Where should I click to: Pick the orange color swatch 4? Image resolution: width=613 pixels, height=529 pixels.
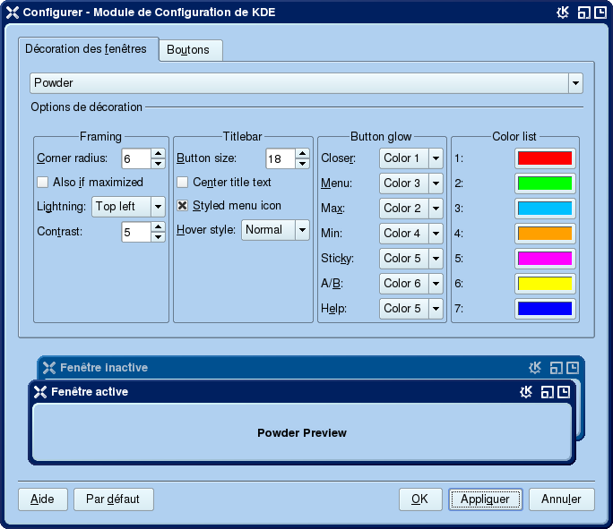click(x=545, y=234)
